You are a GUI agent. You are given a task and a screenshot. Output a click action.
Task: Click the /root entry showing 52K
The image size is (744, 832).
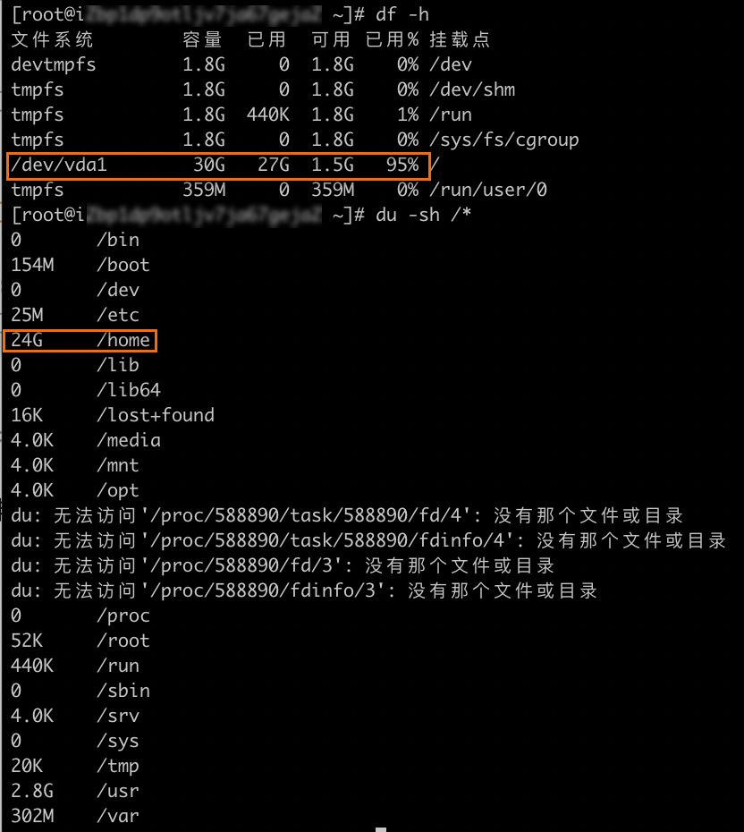point(80,641)
